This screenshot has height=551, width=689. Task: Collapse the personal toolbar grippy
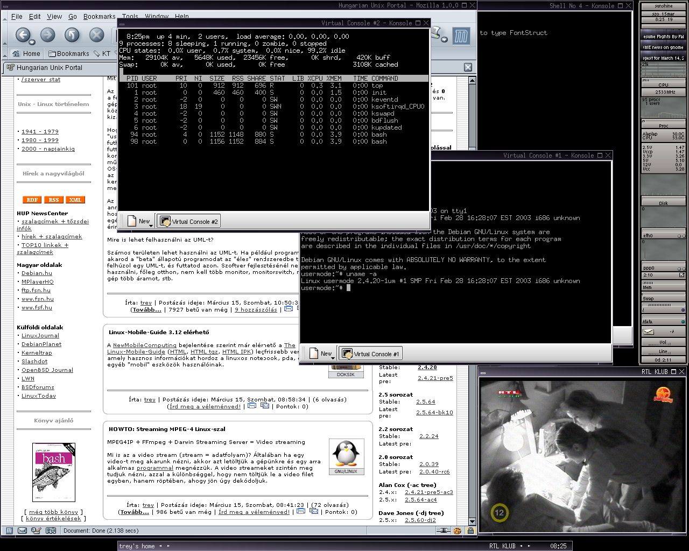5,53
